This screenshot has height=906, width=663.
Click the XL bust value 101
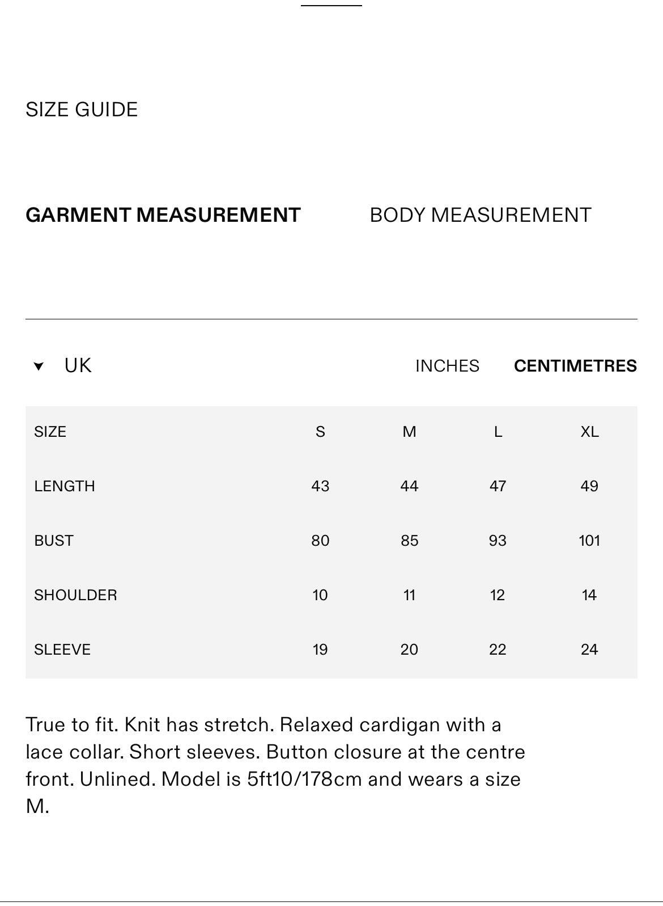[x=589, y=541]
